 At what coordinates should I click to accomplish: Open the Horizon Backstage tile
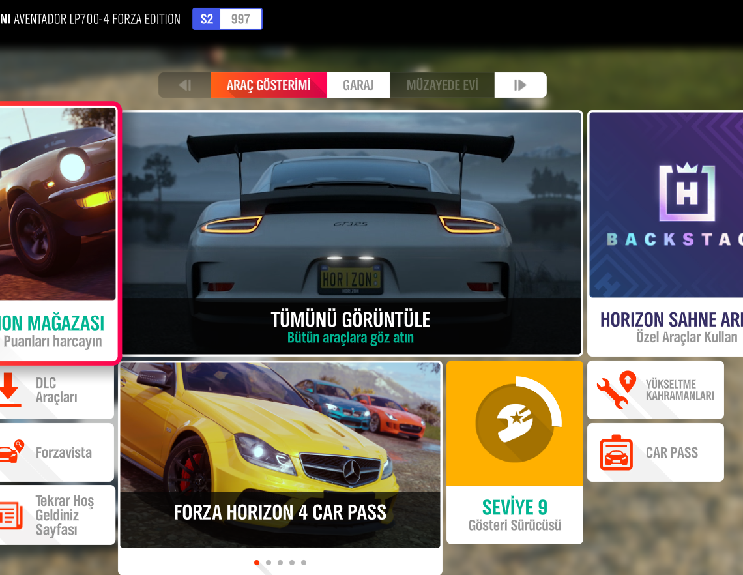(x=665, y=233)
